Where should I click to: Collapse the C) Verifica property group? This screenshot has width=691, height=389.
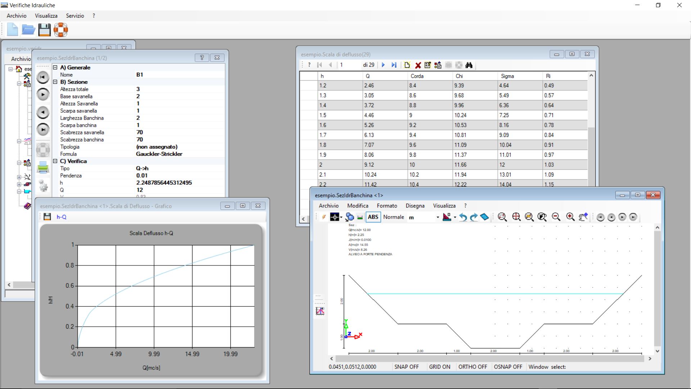click(x=55, y=161)
